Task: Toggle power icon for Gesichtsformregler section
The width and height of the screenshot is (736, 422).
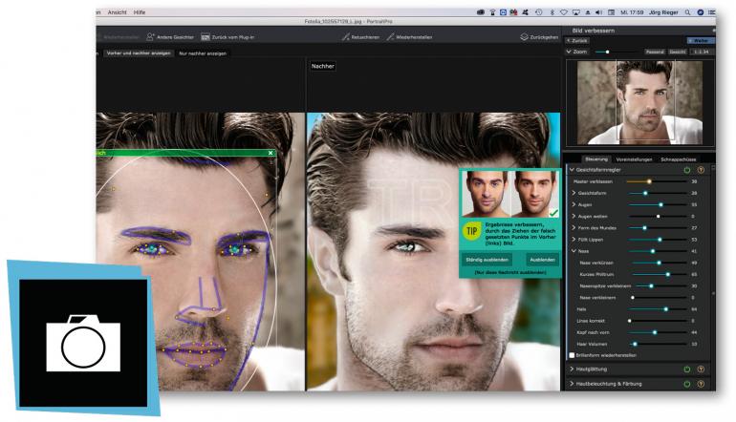Action: coord(687,170)
